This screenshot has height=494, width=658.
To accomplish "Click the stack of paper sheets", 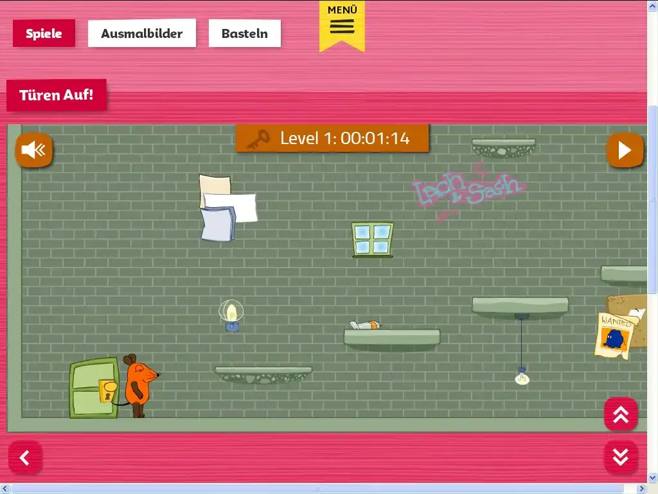I will [x=228, y=208].
